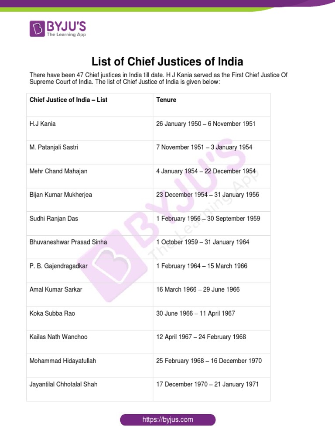Click the BYJU'S logo icon

pos(37,29)
